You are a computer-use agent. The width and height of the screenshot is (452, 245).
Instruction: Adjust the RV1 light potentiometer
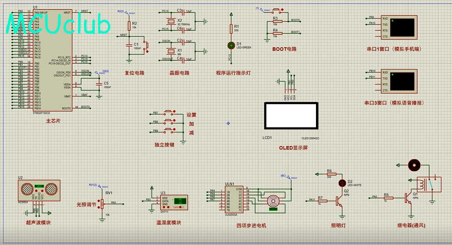(x=102, y=204)
